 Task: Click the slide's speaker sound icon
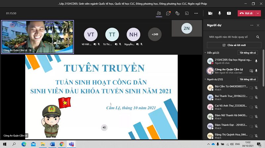pos(104,128)
